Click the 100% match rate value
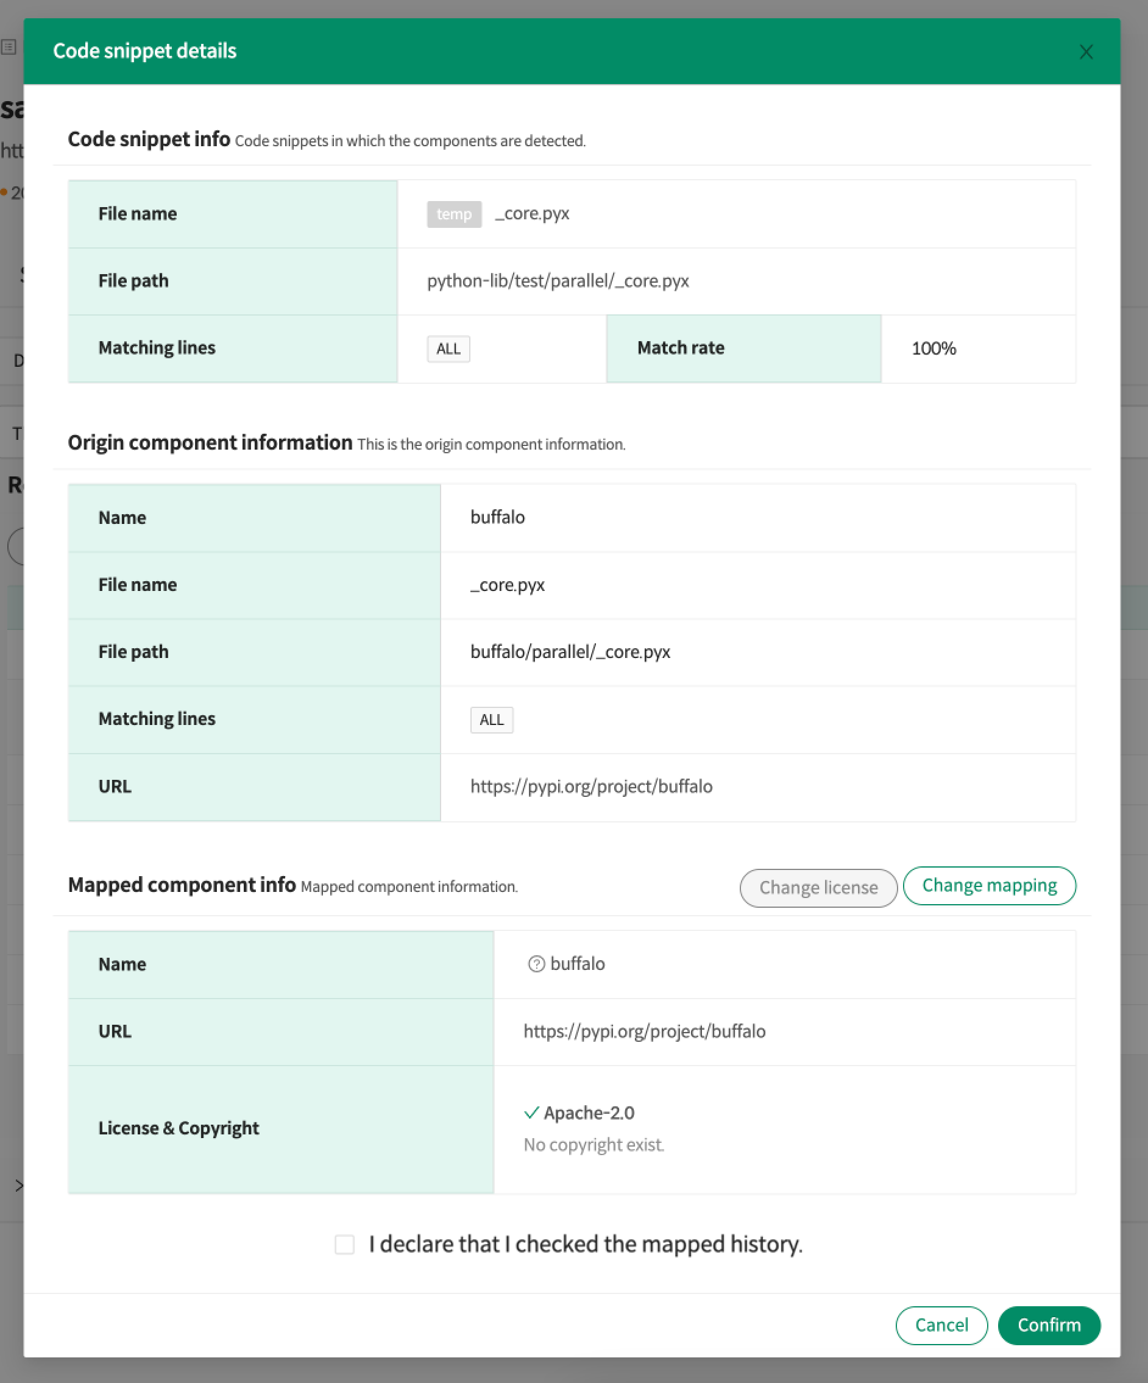The image size is (1148, 1383). [934, 348]
